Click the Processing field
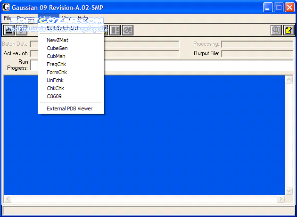Screen dimensions: 297x217 pyautogui.click(x=257, y=44)
